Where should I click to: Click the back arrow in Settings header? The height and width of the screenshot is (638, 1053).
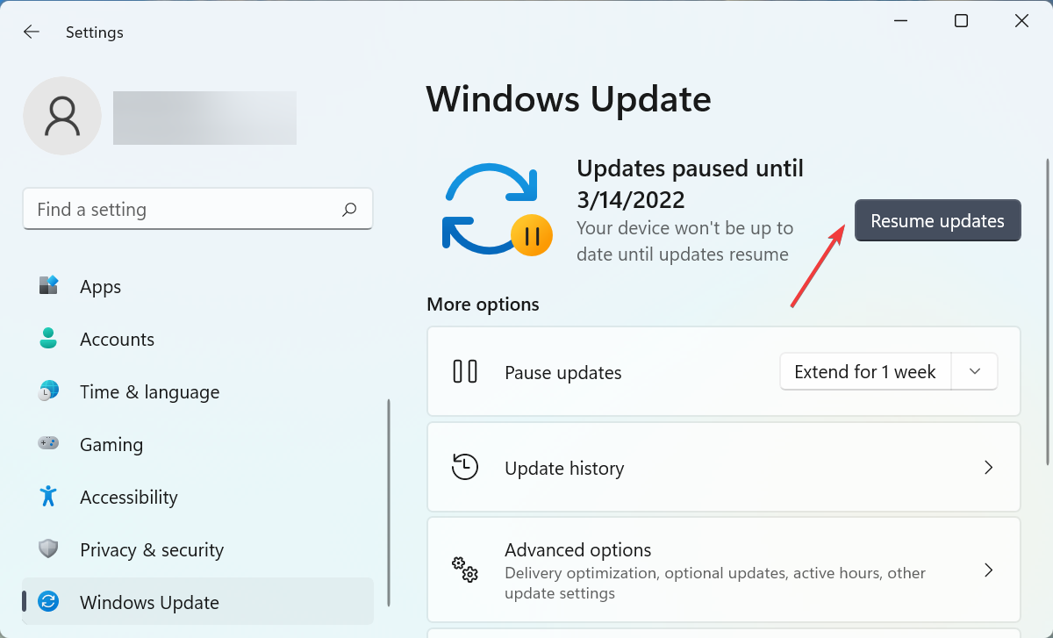(32, 32)
